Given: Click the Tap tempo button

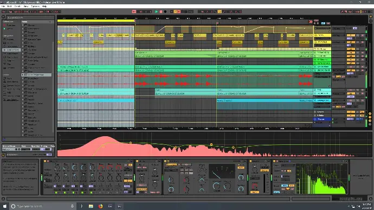Looking at the screenshot, I should tap(10, 11).
